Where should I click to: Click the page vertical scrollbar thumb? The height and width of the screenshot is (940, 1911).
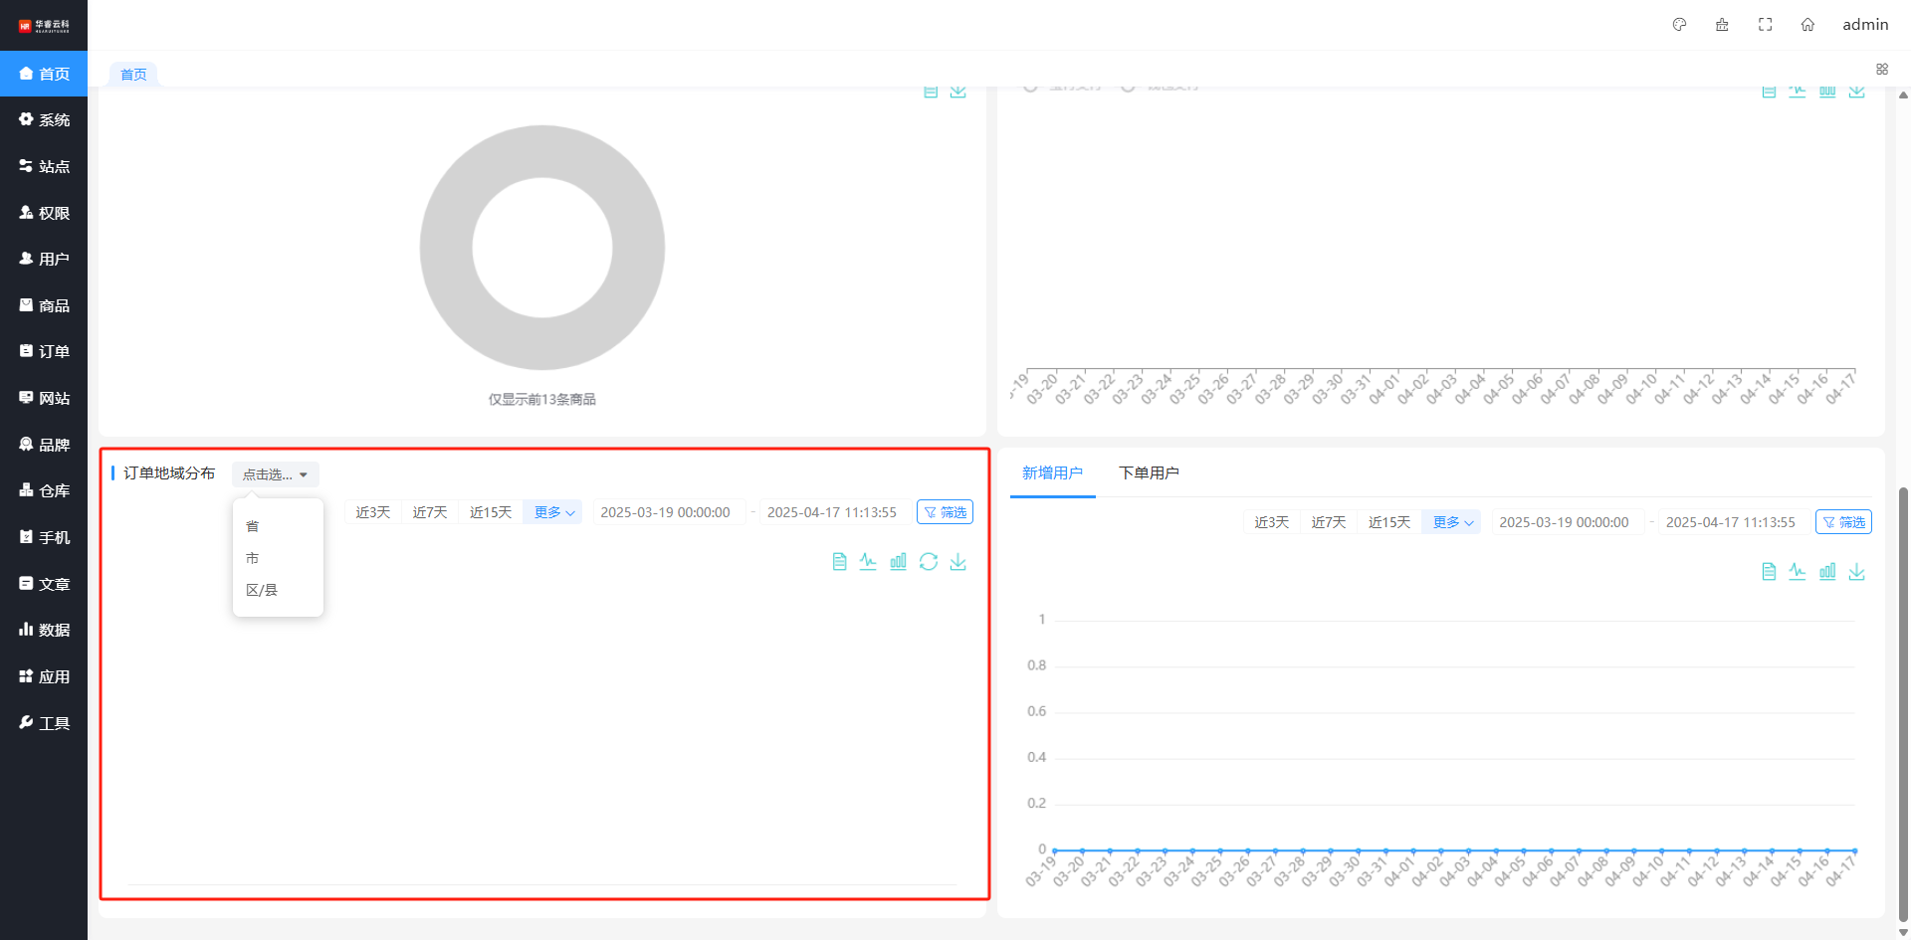click(1903, 696)
